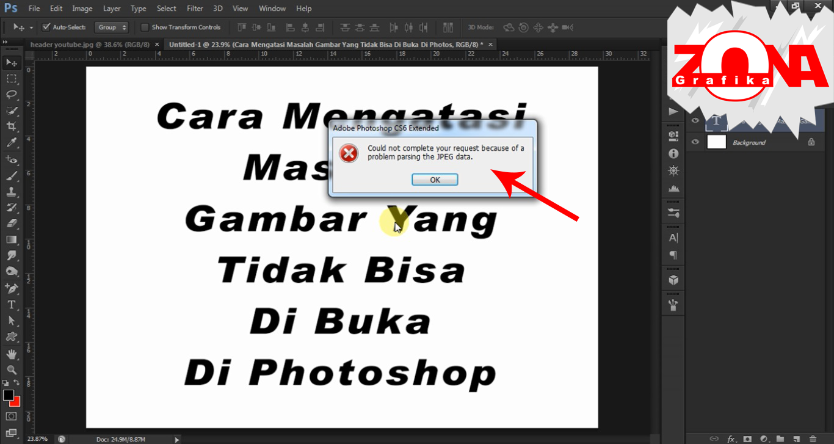834x444 pixels.
Task: Toggle the Auto-Select checkbox
Action: coord(46,27)
